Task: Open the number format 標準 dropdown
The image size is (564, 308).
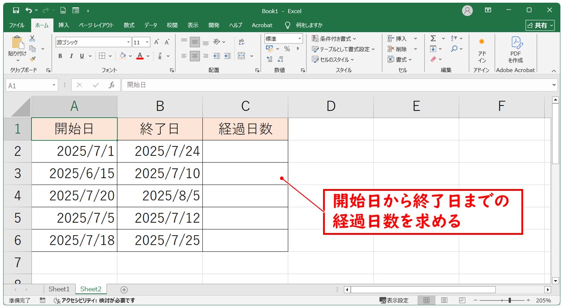Action: (x=300, y=39)
